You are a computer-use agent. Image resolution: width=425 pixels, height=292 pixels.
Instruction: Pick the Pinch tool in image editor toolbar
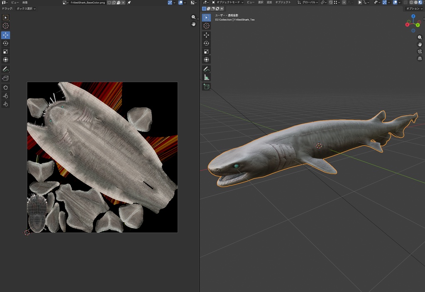tap(5, 104)
